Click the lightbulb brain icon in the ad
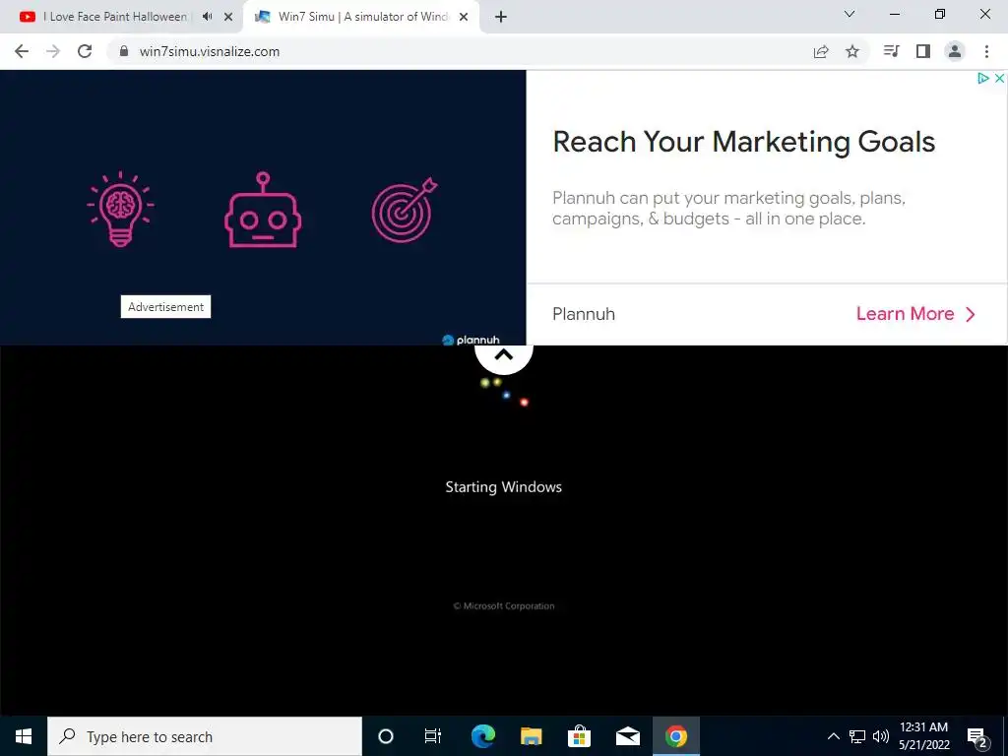The image size is (1008, 756). 120,209
